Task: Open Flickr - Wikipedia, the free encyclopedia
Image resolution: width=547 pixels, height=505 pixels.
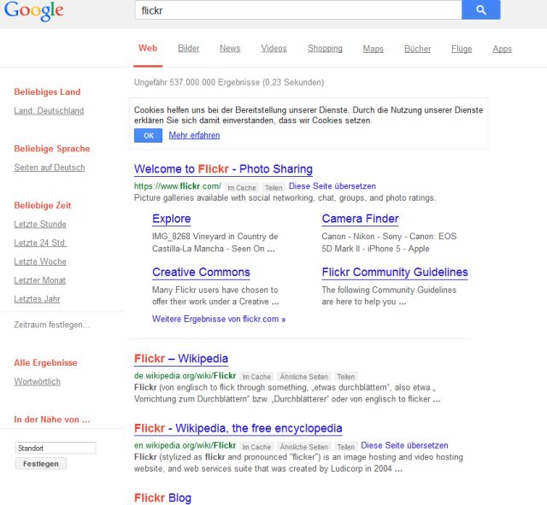Action: coord(238,429)
